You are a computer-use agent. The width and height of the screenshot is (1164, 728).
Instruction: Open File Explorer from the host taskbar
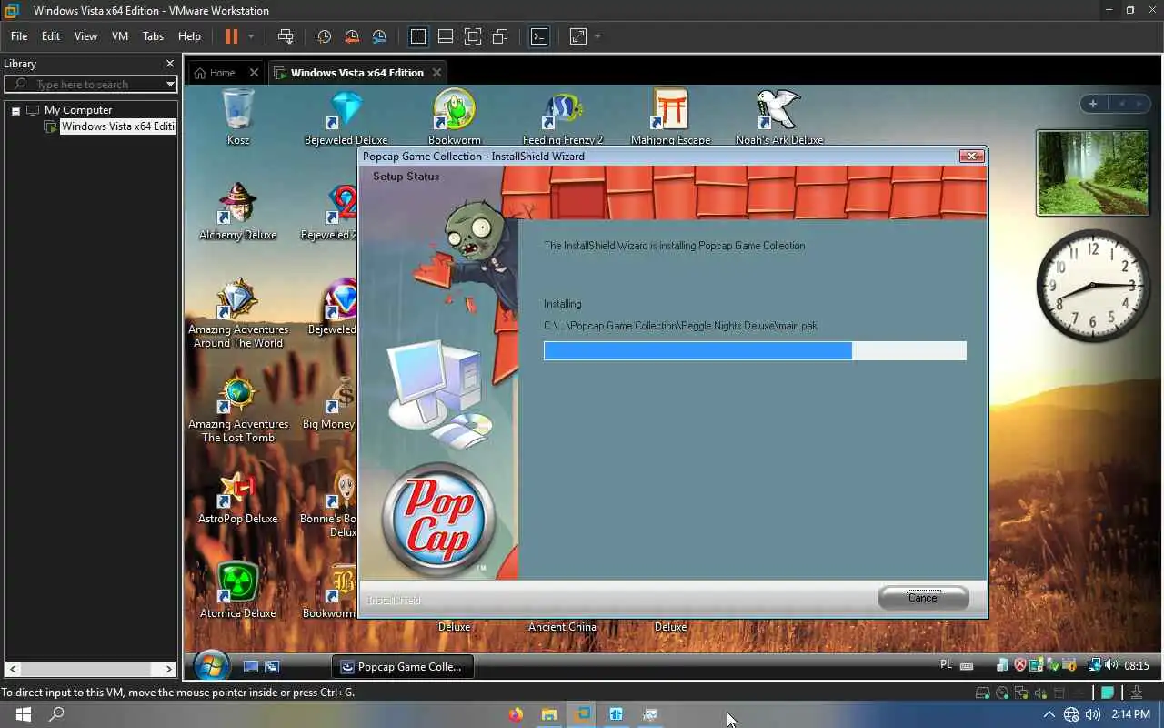(549, 714)
